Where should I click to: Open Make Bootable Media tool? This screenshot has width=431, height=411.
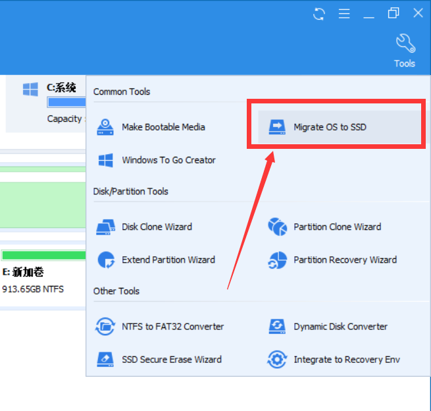[x=163, y=127]
